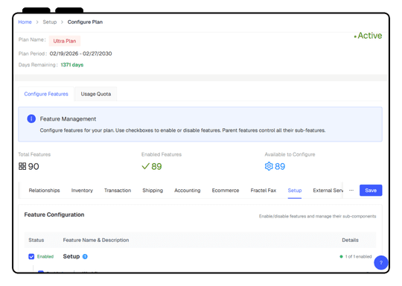Image resolution: width=402 pixels, height=286 pixels.
Task: Open the Inventory category tab
Action: pos(82,191)
